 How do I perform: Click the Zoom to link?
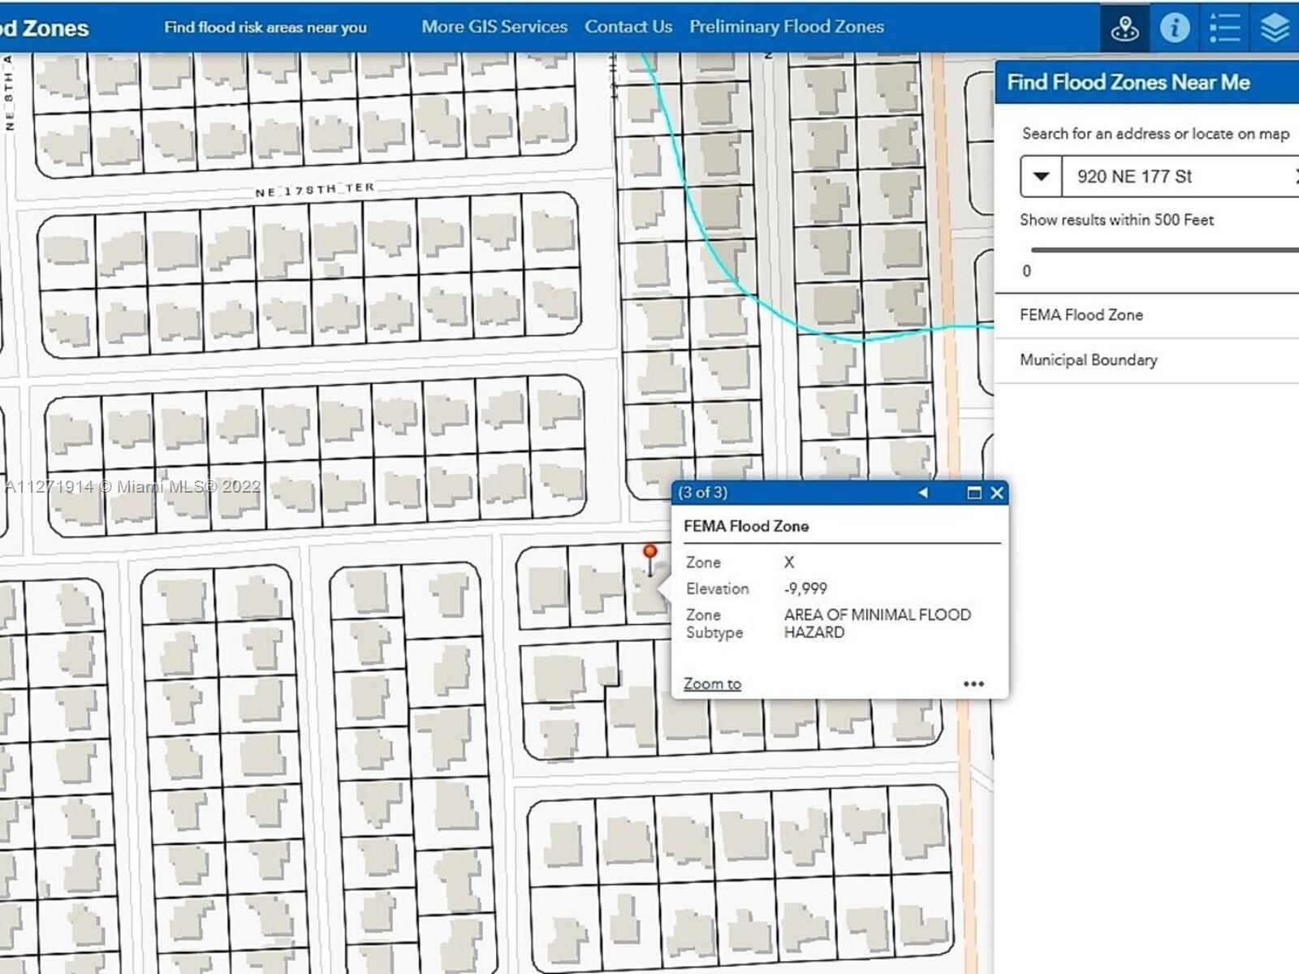[712, 684]
